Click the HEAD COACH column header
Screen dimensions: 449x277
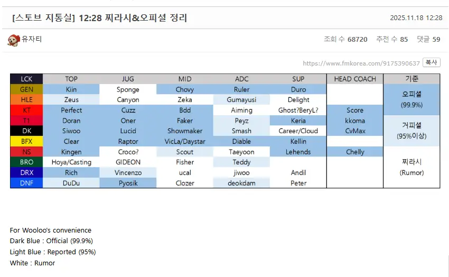(355, 79)
